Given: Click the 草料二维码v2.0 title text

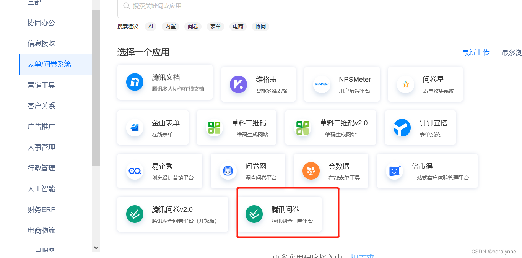Looking at the screenshot, I should click(344, 123).
